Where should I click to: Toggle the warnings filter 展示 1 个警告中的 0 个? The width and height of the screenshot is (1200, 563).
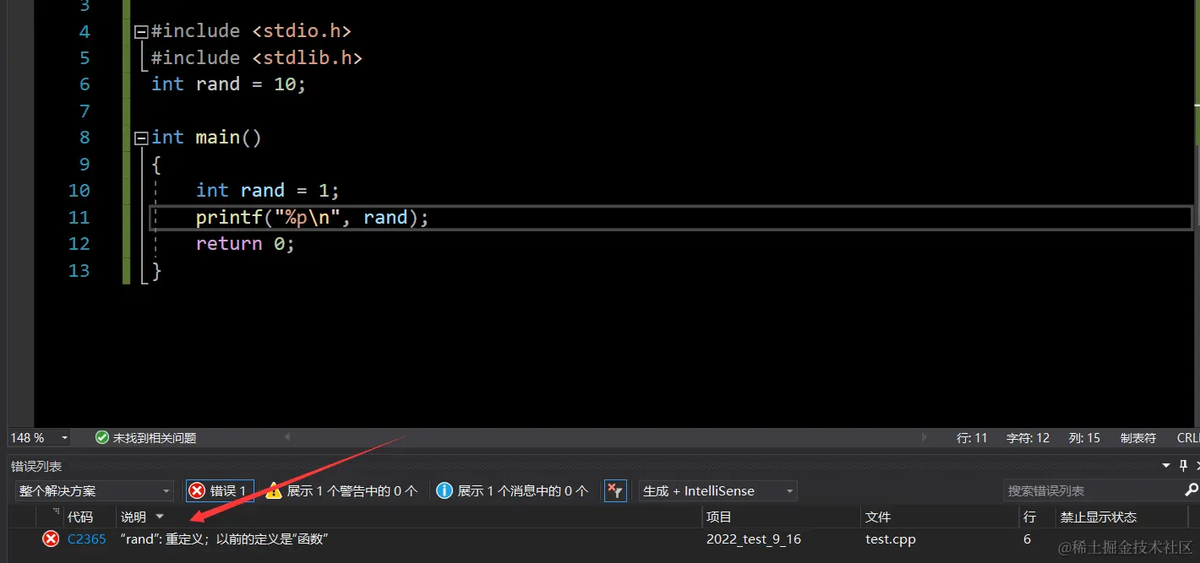click(x=342, y=491)
